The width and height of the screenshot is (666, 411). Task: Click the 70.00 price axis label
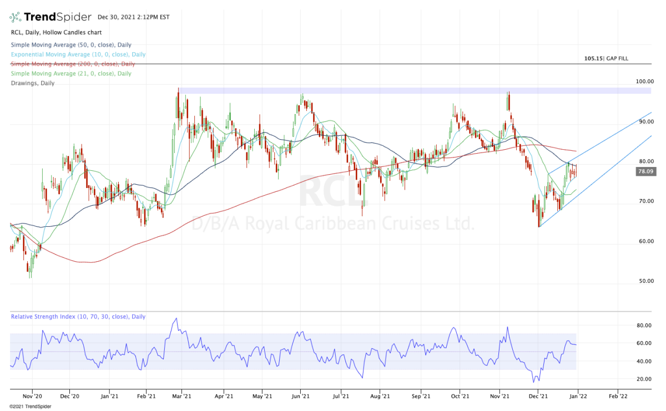coord(645,201)
